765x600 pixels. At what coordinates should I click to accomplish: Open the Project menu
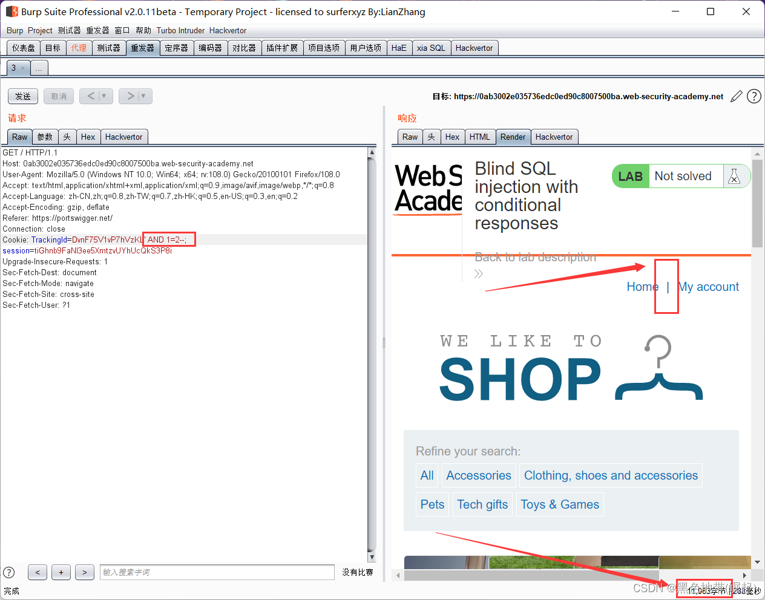pos(40,30)
